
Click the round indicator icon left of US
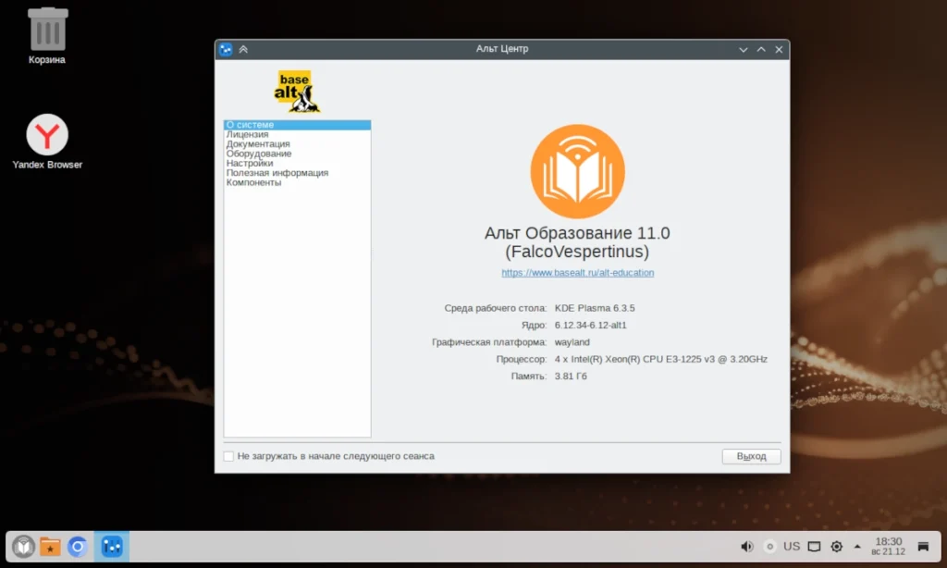769,547
